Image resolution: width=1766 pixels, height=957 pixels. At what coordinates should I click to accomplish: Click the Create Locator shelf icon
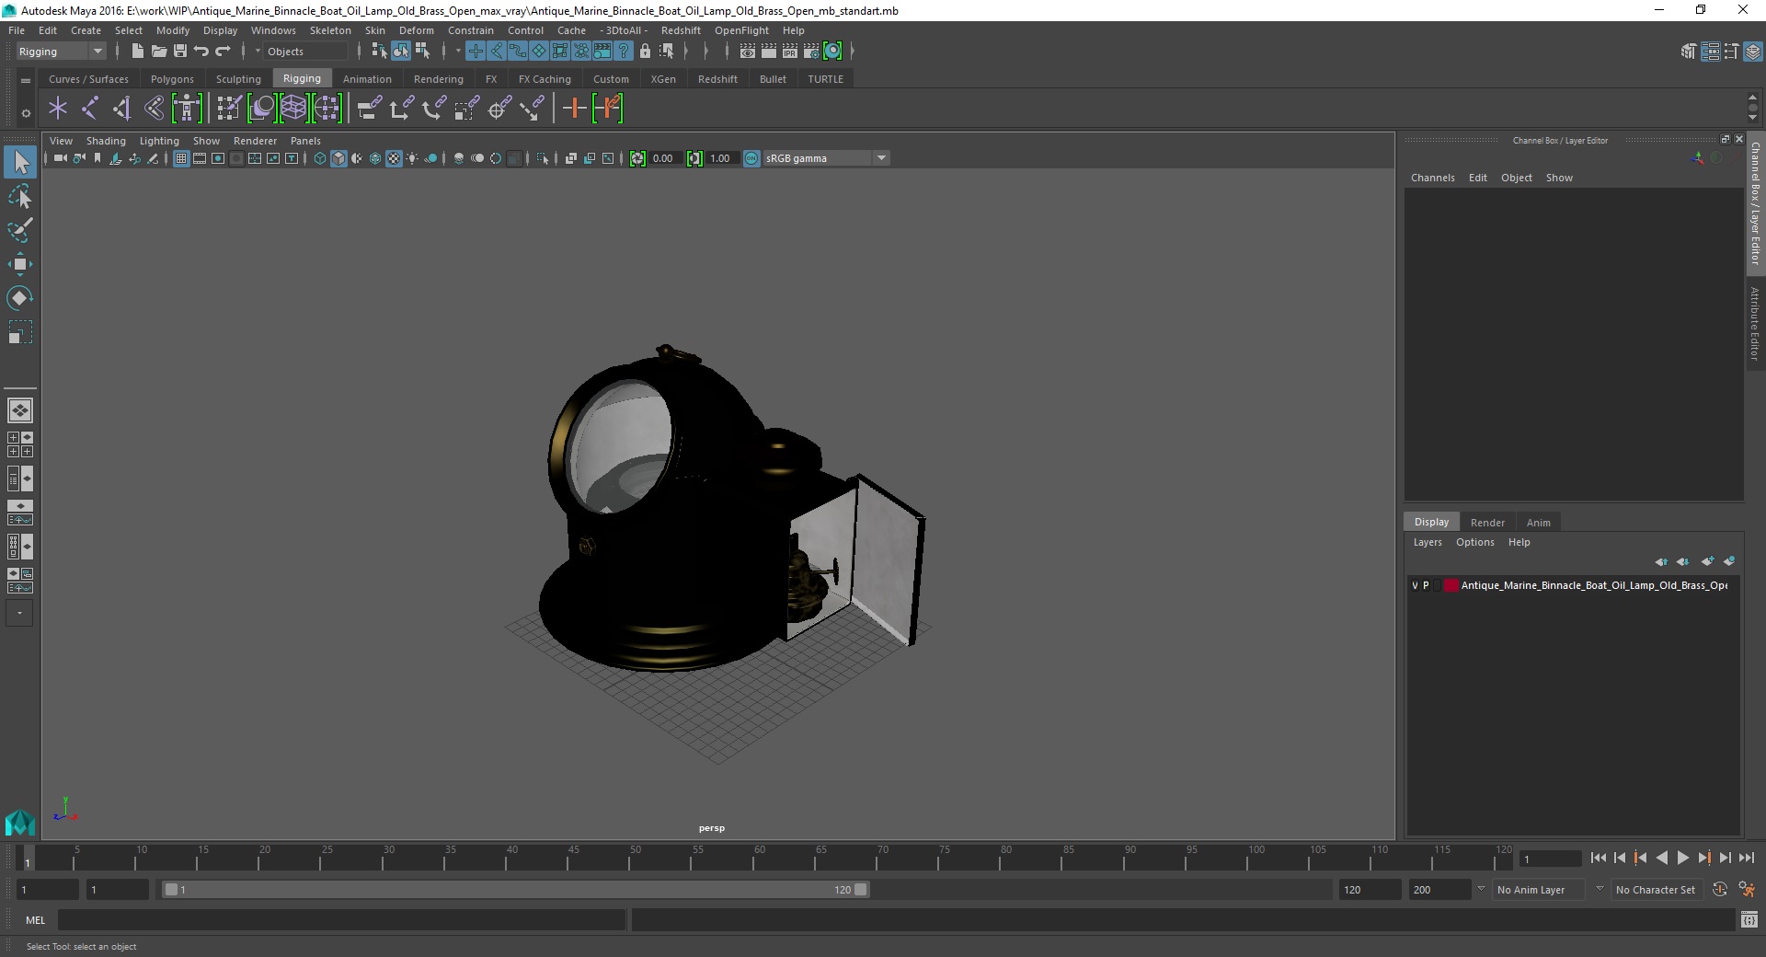click(58, 109)
